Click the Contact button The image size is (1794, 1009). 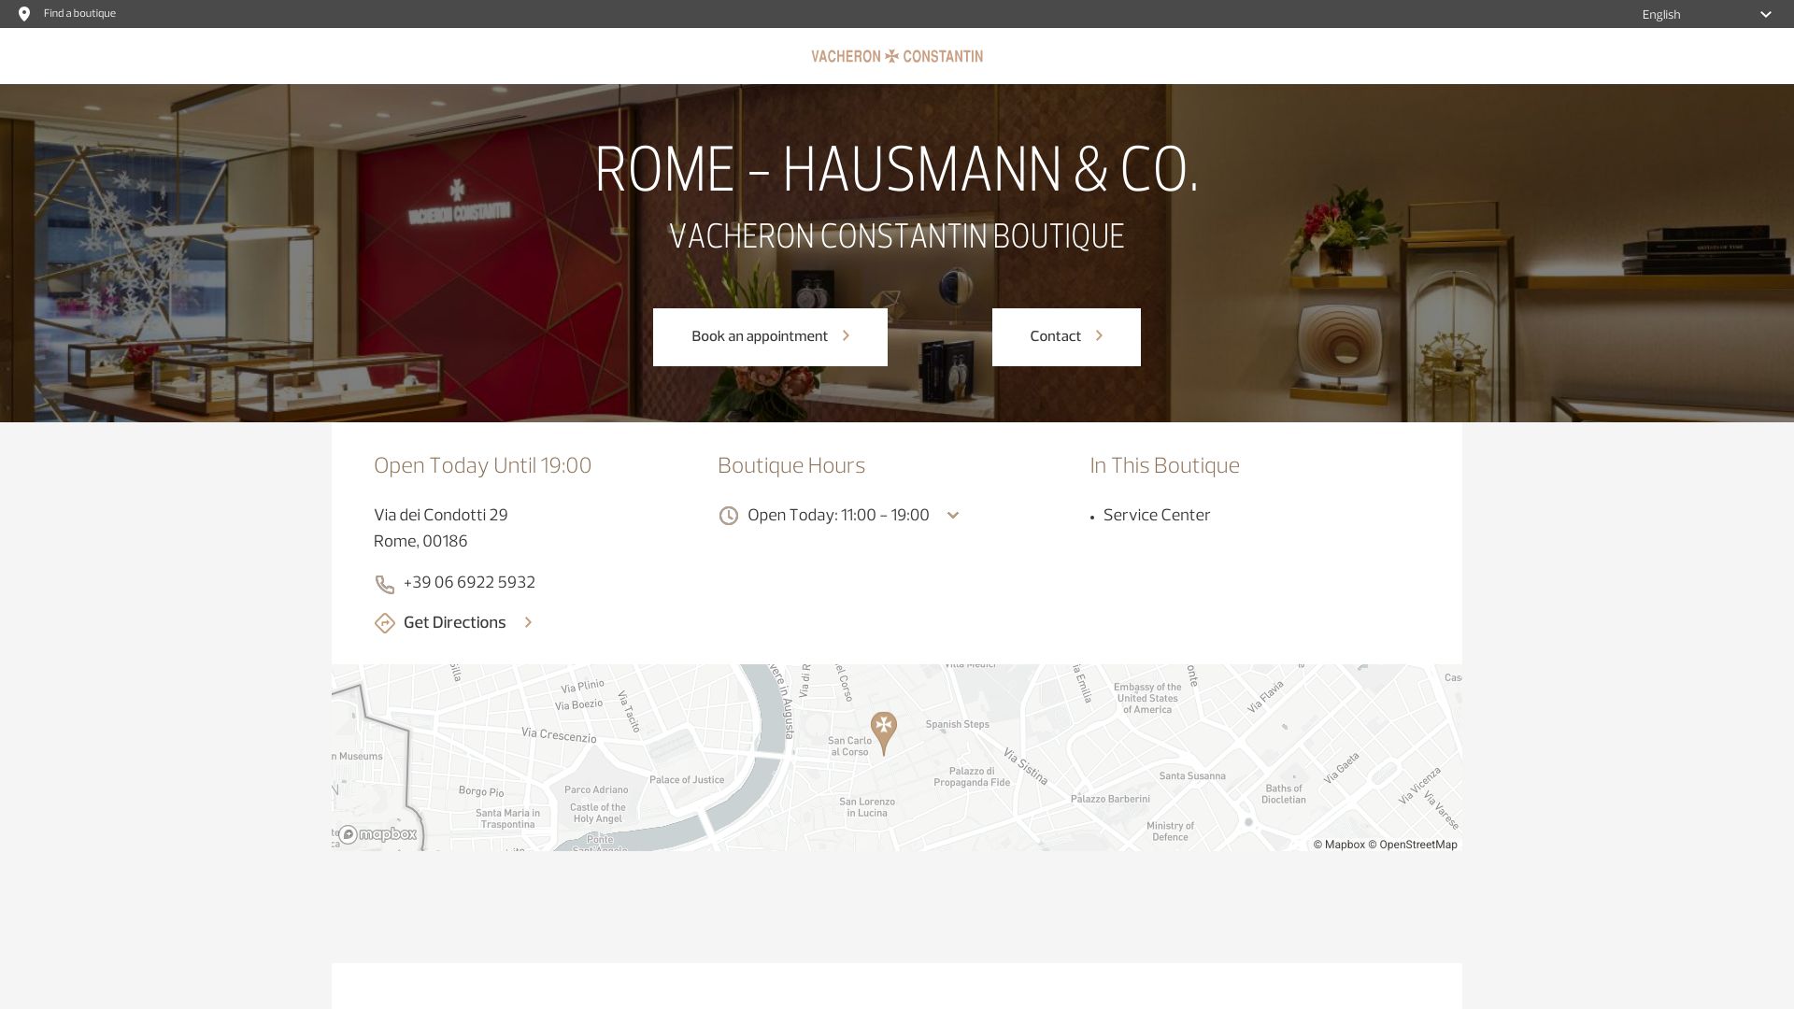pyautogui.click(x=1066, y=337)
